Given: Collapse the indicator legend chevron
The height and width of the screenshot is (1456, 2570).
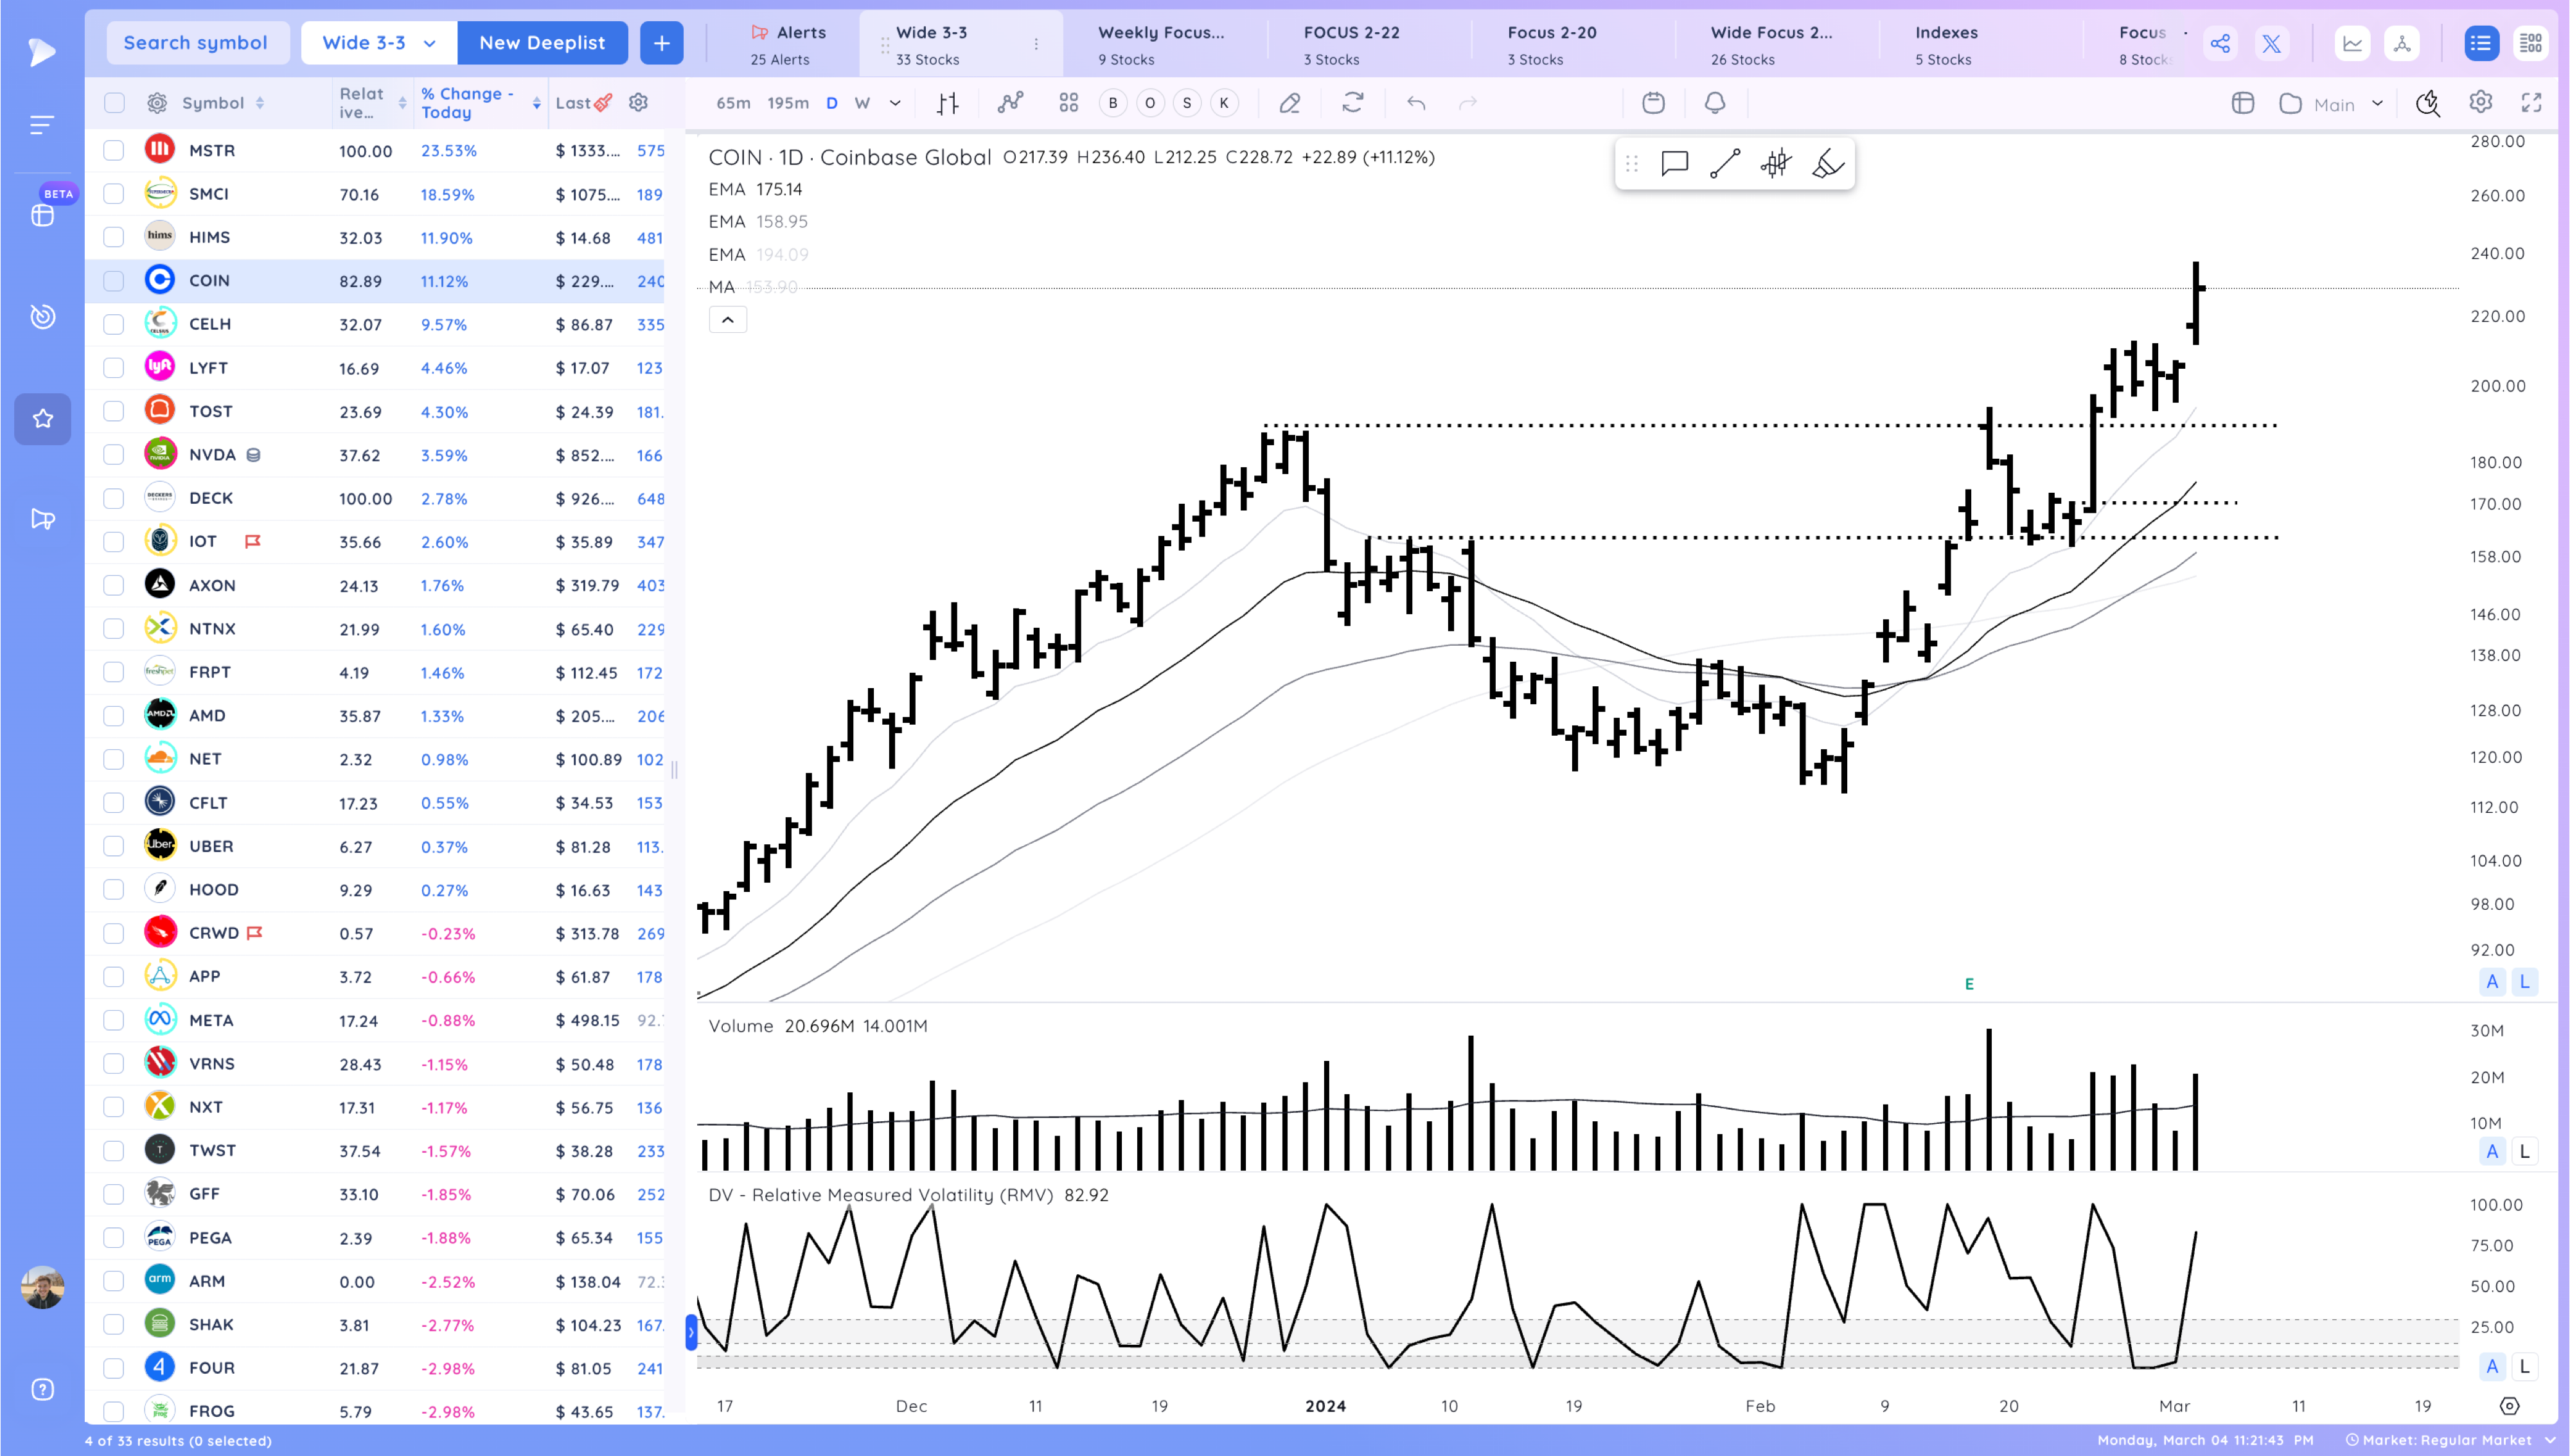Looking at the screenshot, I should (x=728, y=320).
